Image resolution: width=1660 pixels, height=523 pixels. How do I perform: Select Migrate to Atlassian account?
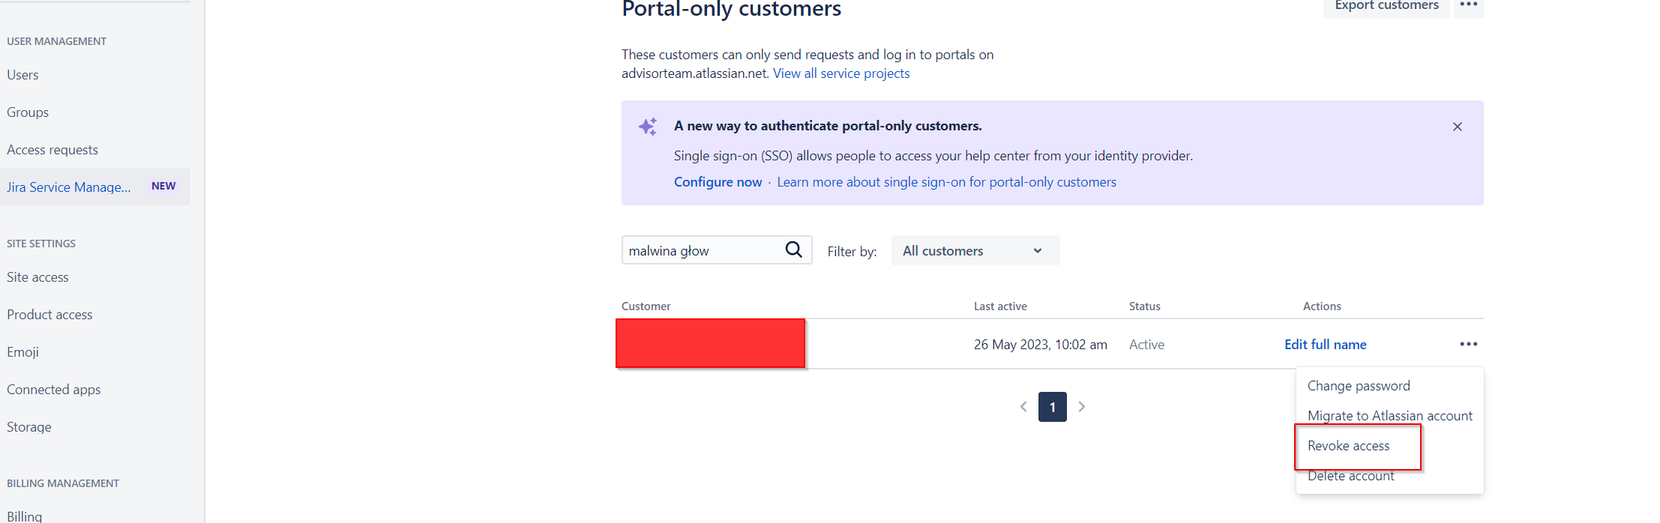1389,415
